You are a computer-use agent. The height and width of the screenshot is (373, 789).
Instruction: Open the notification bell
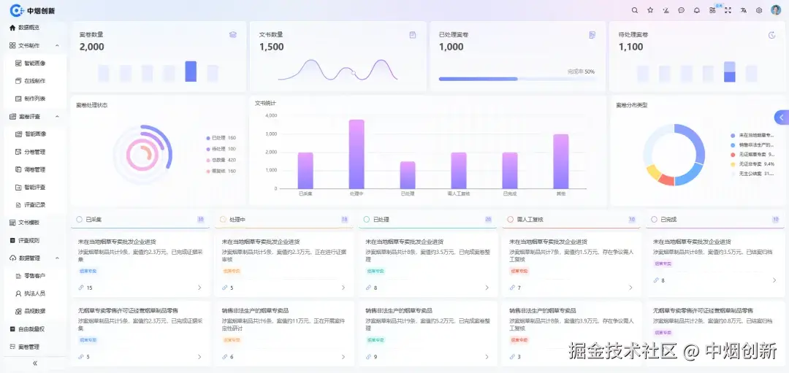click(697, 10)
